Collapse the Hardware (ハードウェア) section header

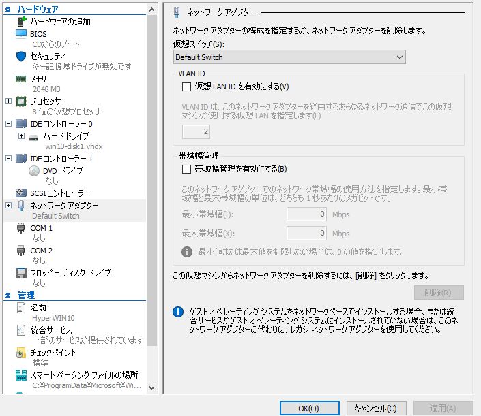(x=8, y=10)
